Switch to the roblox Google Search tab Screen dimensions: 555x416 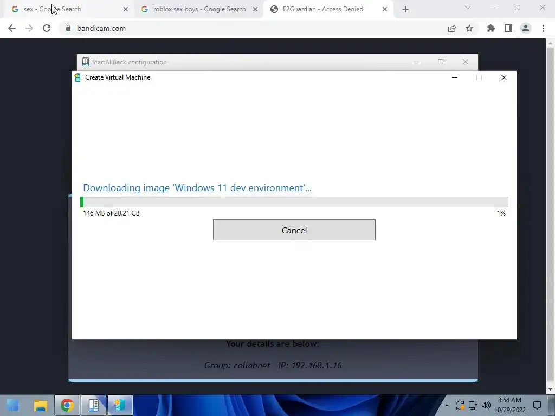pyautogui.click(x=198, y=9)
